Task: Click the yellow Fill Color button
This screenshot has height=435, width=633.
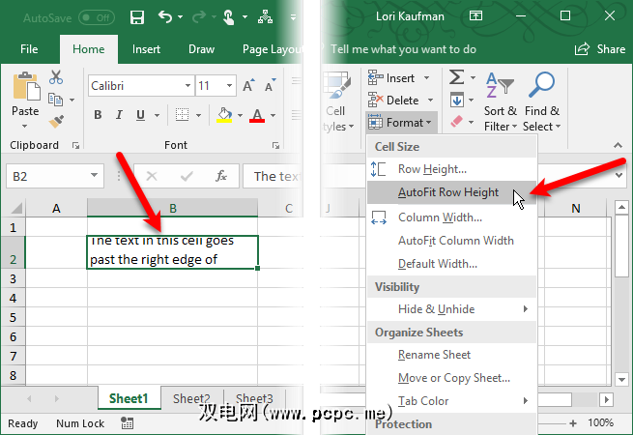Action: pos(224,116)
